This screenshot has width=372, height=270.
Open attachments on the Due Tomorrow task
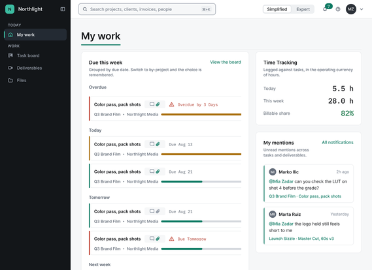[158, 239]
